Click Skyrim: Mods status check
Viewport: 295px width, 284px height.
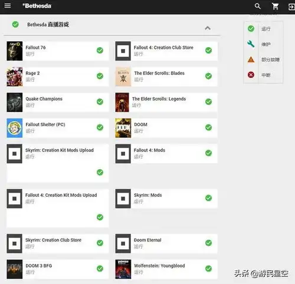(x=208, y=198)
